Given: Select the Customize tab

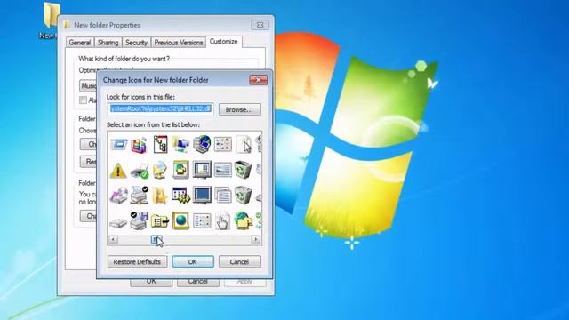Looking at the screenshot, I should pyautogui.click(x=223, y=42).
